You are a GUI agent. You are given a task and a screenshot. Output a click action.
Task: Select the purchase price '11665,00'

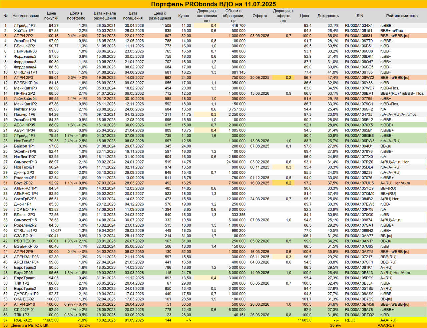51,320
